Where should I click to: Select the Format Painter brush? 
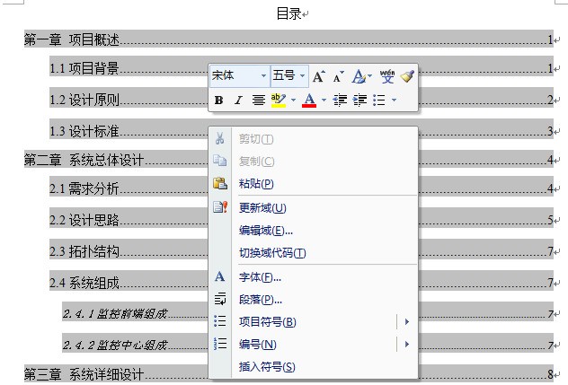tap(407, 77)
